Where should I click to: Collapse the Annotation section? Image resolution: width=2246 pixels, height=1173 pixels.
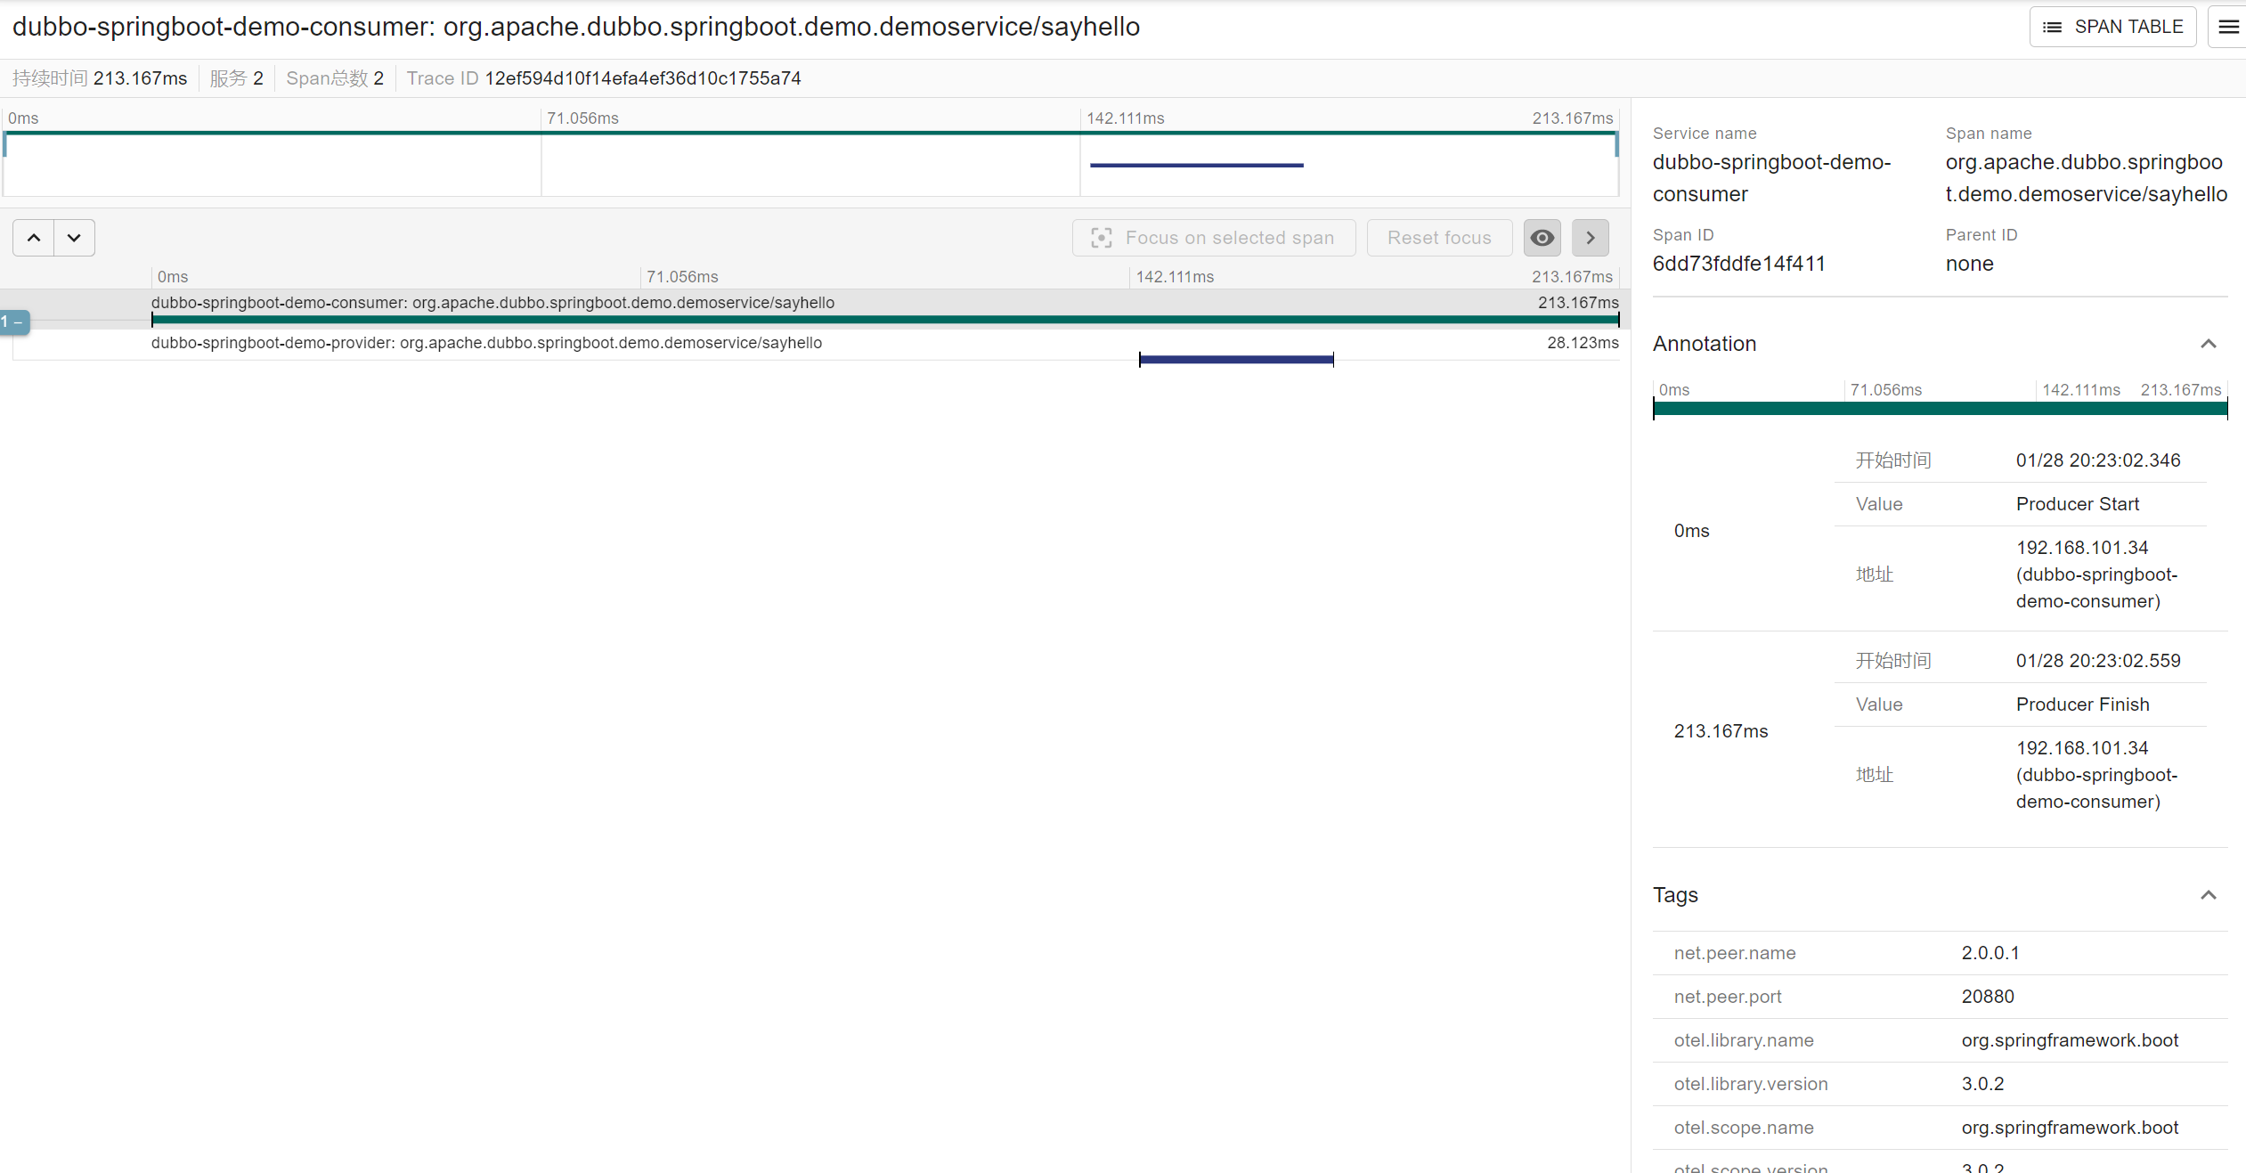(x=2208, y=344)
